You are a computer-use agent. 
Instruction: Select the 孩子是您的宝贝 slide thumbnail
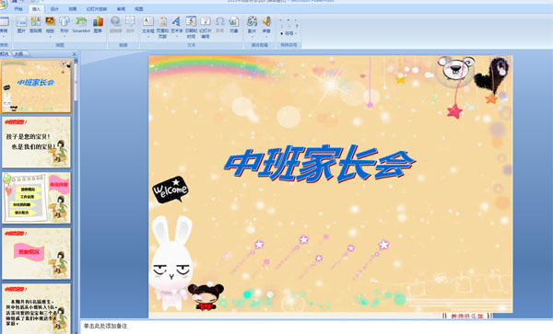coord(36,143)
